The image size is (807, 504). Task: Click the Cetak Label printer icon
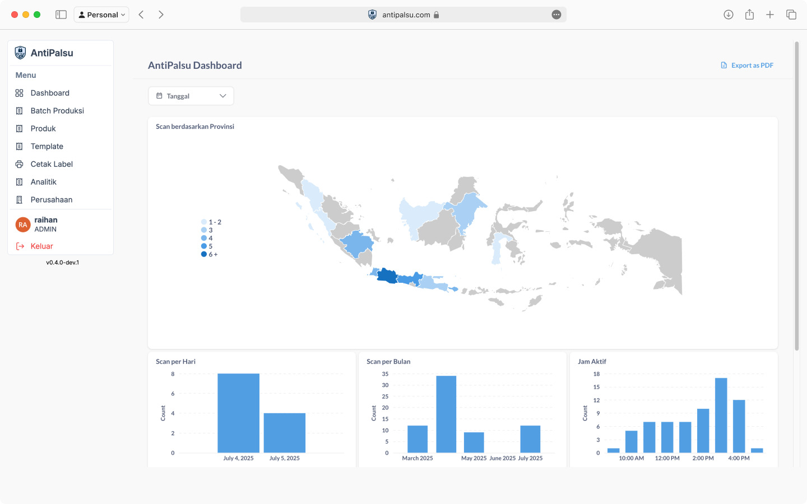pos(19,164)
